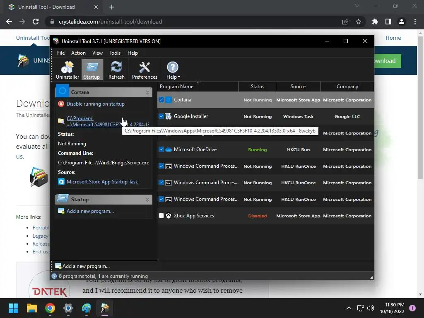Screen dimensions: 424x318
Task: Open the Help menu in menu bar
Action: [x=132, y=53]
